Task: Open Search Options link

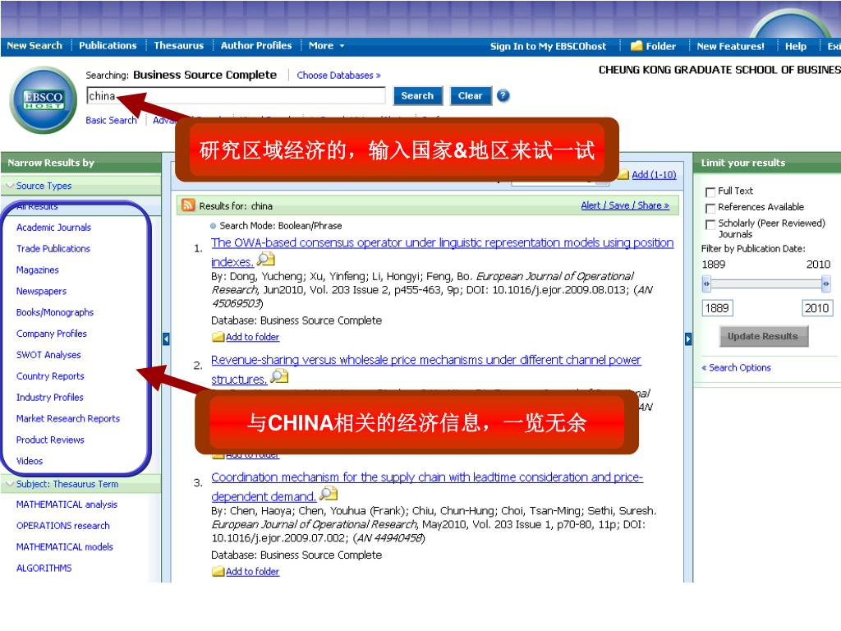Action: coord(737,367)
